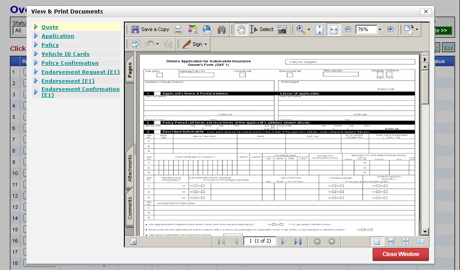Jump to the last page
The height and width of the screenshot is (270, 460).
pos(298,241)
